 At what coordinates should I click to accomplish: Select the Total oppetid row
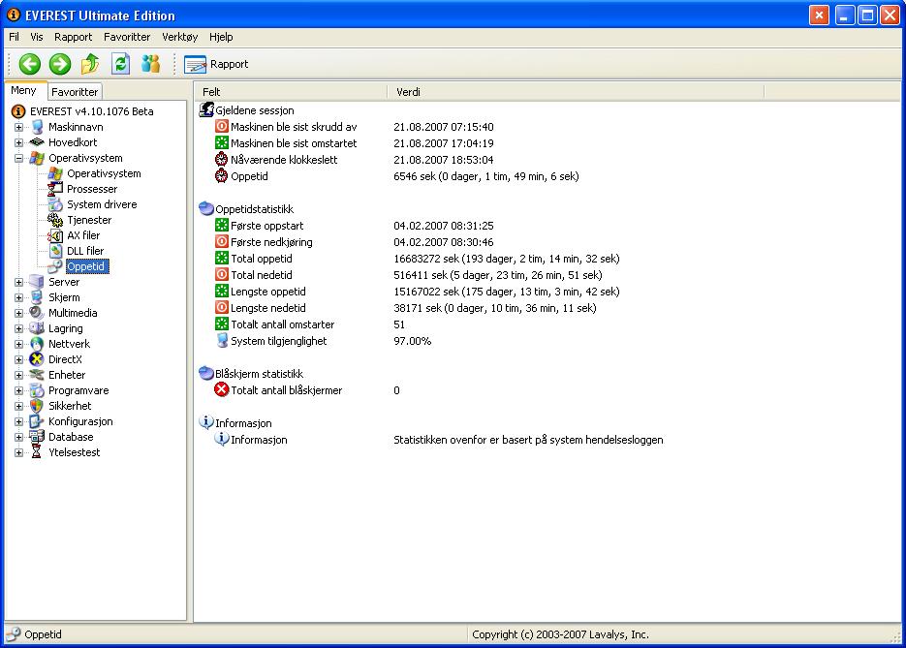tap(261, 259)
